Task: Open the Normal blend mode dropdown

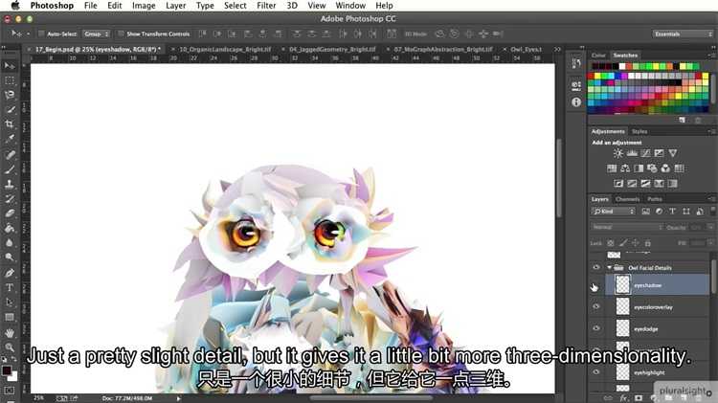Action: (x=626, y=227)
